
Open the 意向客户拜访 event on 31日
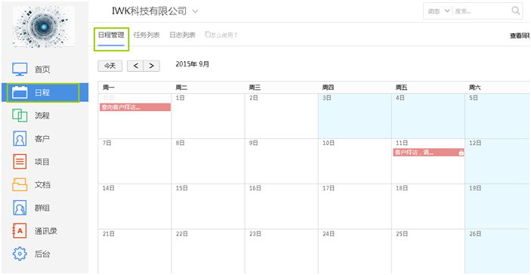click(x=135, y=107)
